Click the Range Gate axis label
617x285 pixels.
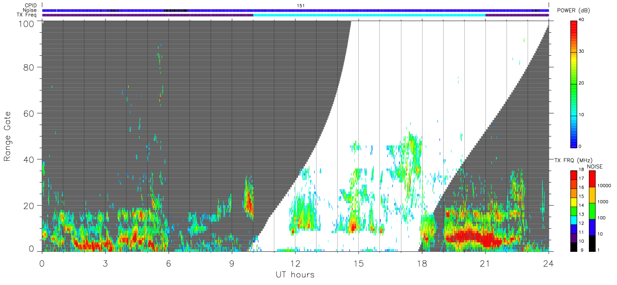pyautogui.click(x=8, y=136)
